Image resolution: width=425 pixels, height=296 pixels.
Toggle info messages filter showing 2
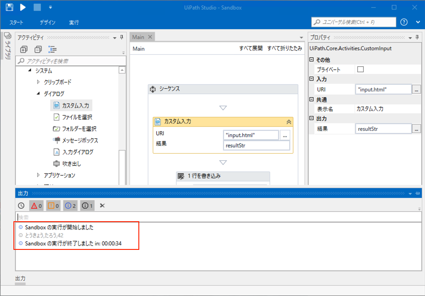click(70, 206)
